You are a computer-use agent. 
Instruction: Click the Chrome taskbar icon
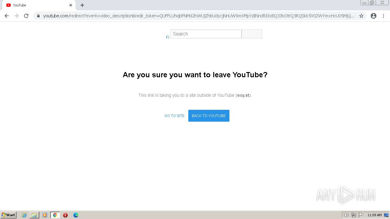coord(55,215)
